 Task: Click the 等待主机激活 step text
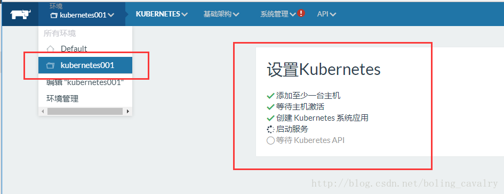[x=300, y=107]
